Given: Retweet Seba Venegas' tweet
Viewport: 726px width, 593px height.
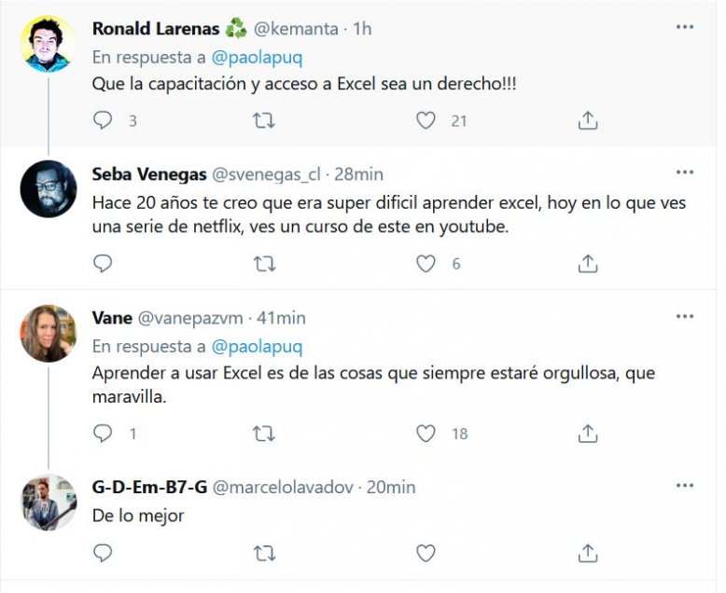Looking at the screenshot, I should click(265, 264).
